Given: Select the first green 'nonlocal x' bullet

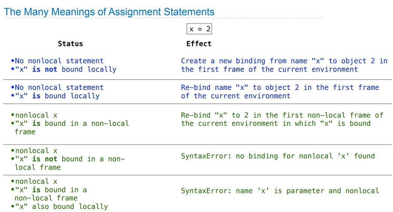Looking at the screenshot, I should (34, 115).
